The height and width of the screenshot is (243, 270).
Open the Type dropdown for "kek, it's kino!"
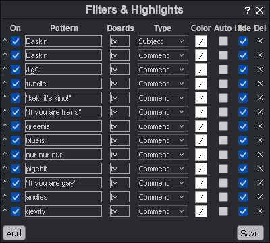point(163,98)
